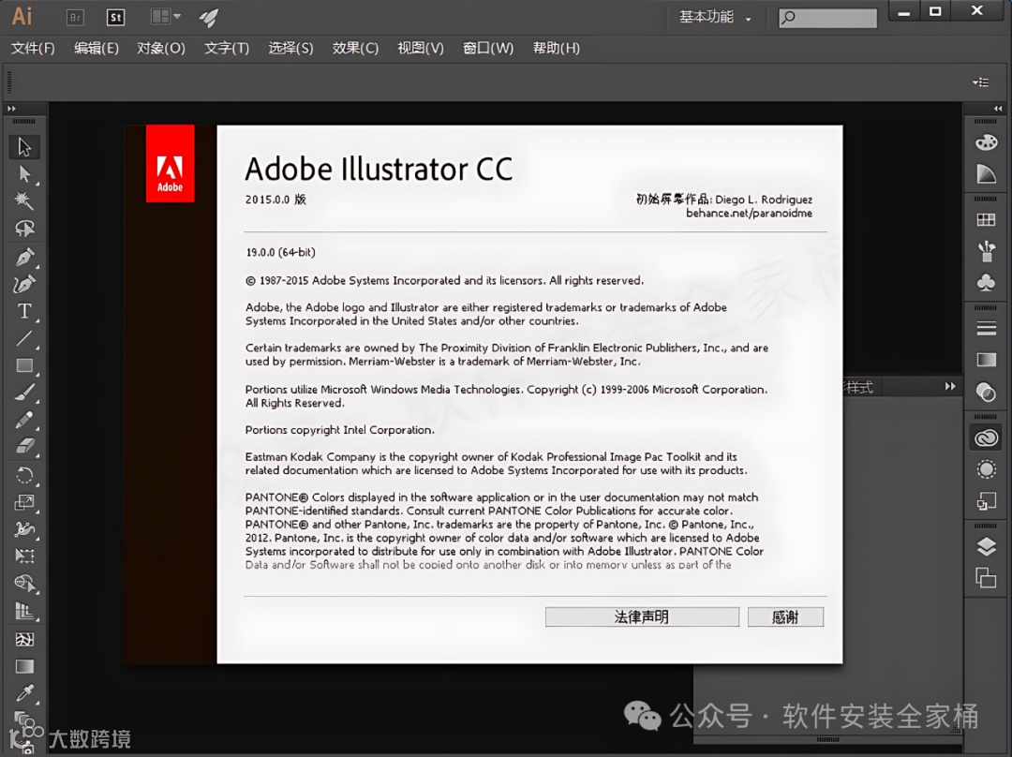Click the 法律声明 button
Image resolution: width=1012 pixels, height=757 pixels.
click(642, 617)
